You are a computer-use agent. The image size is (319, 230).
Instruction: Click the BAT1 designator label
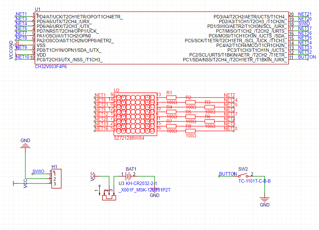point(131,169)
